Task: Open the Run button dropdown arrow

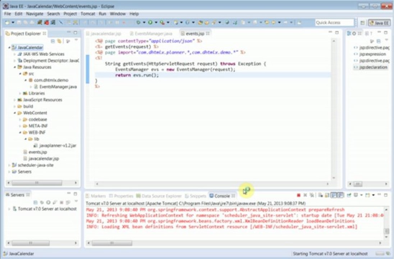Action: (x=156, y=23)
